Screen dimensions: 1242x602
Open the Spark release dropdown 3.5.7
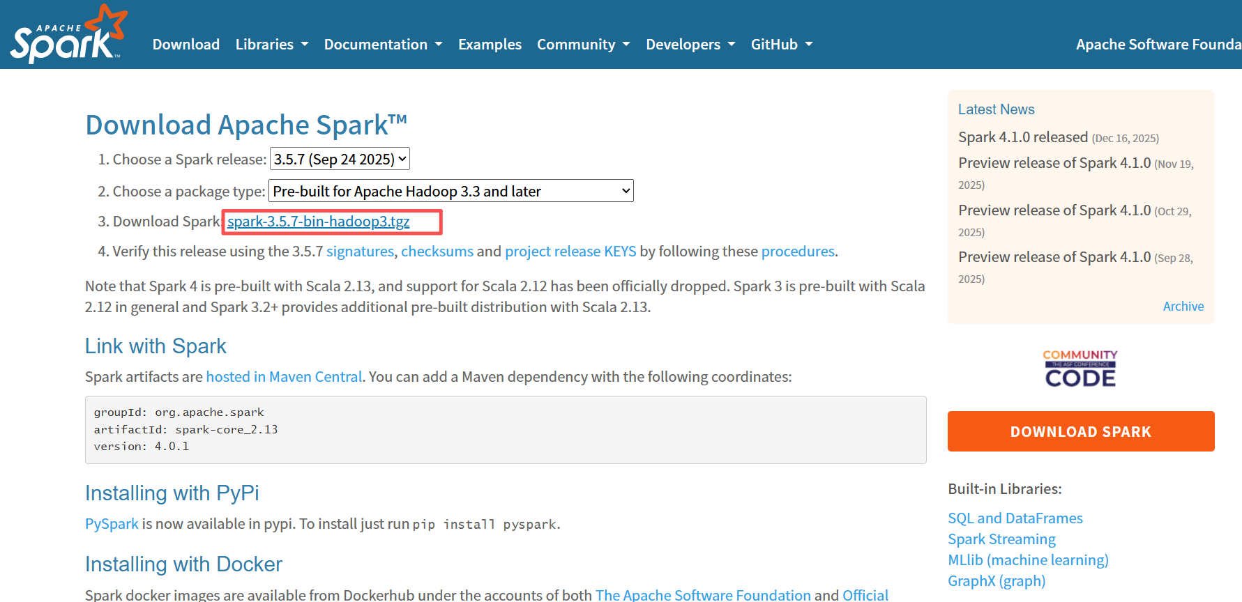coord(340,159)
